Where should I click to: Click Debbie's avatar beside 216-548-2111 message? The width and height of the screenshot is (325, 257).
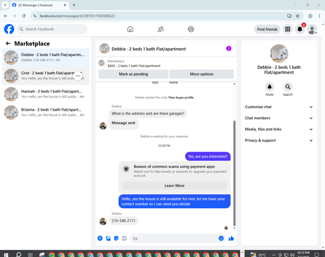tap(103, 221)
